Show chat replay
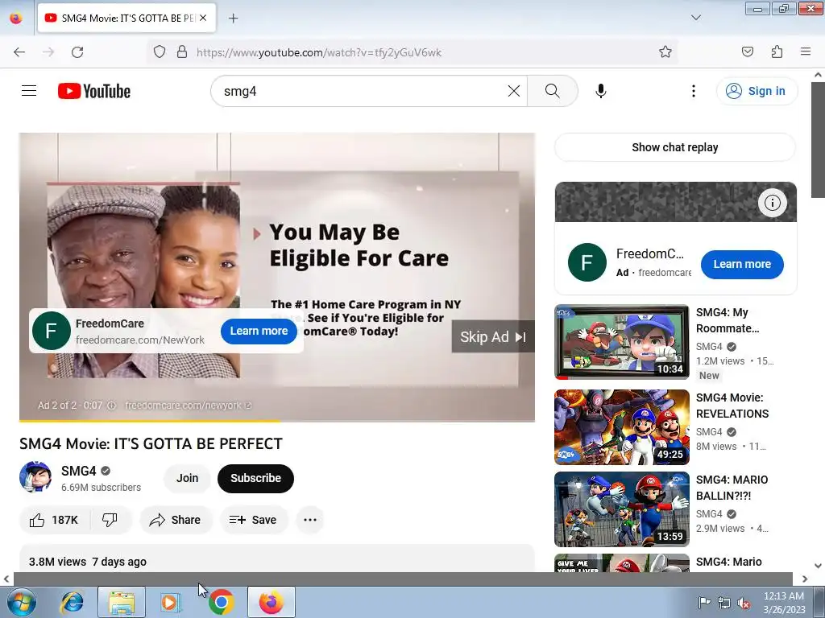 tap(675, 147)
